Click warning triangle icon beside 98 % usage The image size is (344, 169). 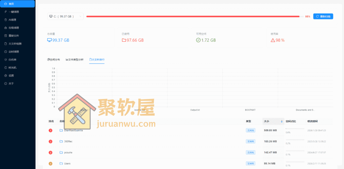click(273, 40)
